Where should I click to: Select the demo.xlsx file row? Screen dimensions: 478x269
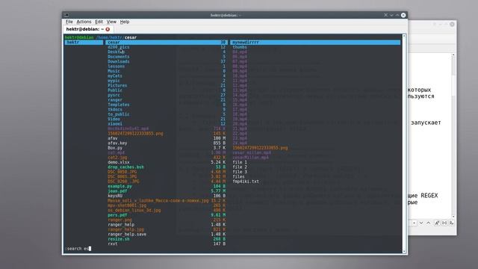click(166, 162)
